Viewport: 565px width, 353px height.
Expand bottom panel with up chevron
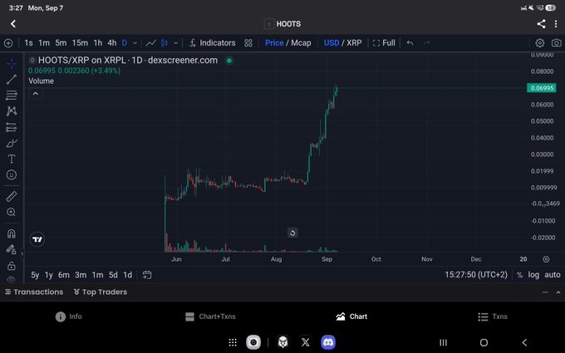pos(558,292)
